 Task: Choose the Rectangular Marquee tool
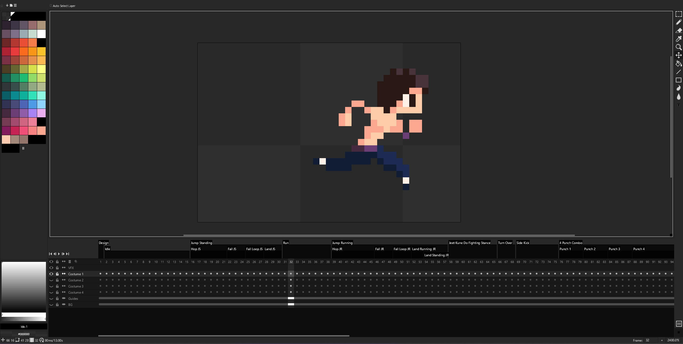678,14
